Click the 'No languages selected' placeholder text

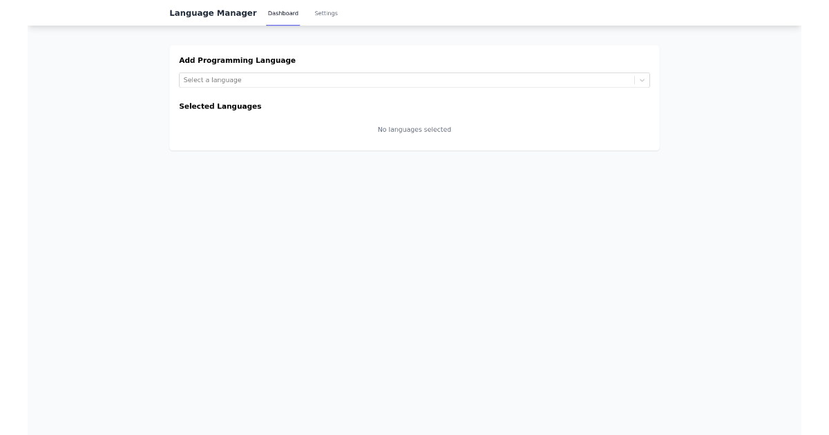(x=414, y=130)
